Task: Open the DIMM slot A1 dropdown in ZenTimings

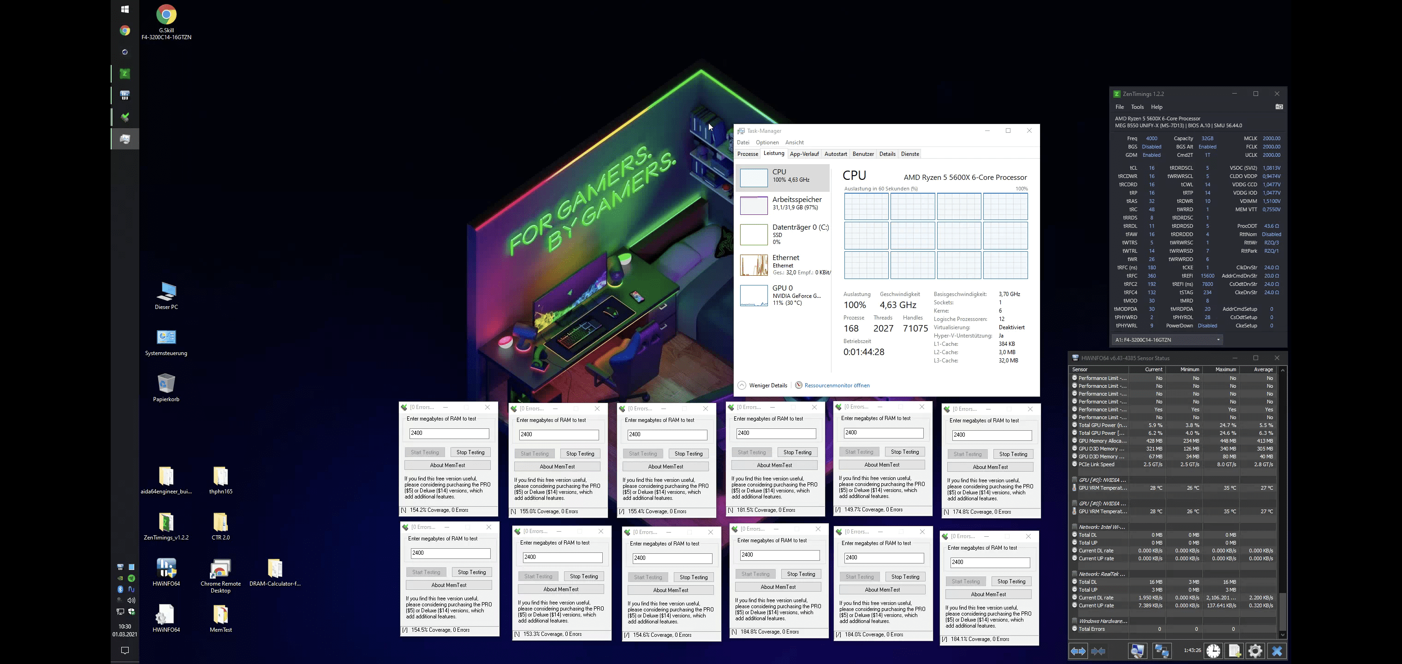Action: [1167, 340]
